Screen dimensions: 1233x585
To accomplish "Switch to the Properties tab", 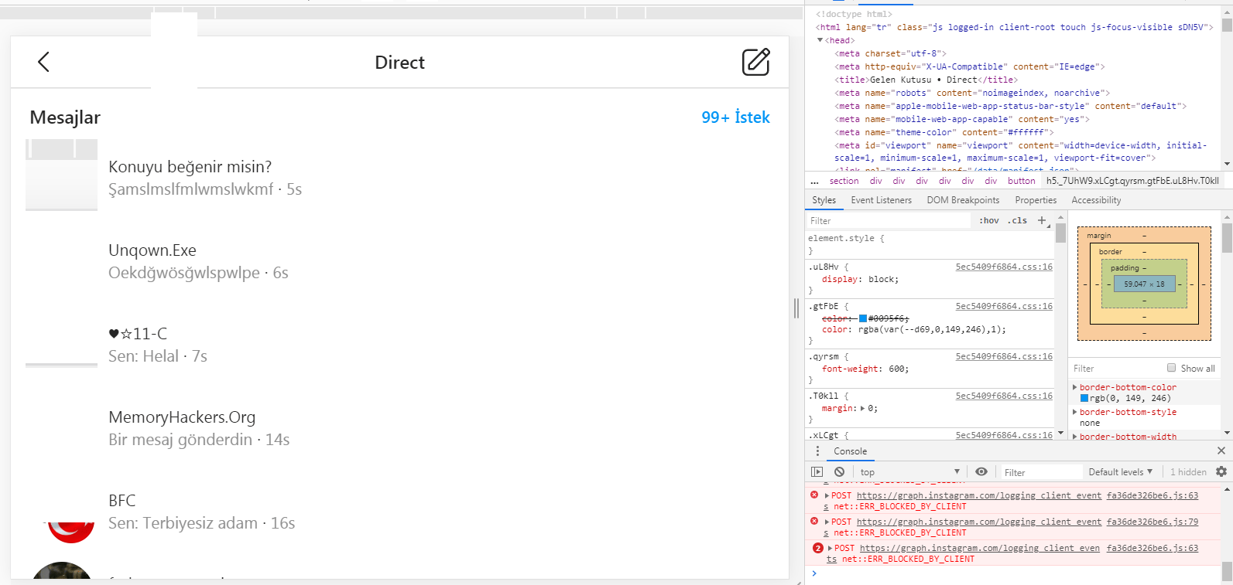I will coord(1036,200).
